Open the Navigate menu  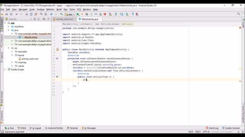click(23, 10)
